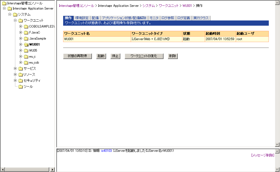Expand the セキュリティ tree node
The height and width of the screenshot is (172, 280).
(x=15, y=80)
